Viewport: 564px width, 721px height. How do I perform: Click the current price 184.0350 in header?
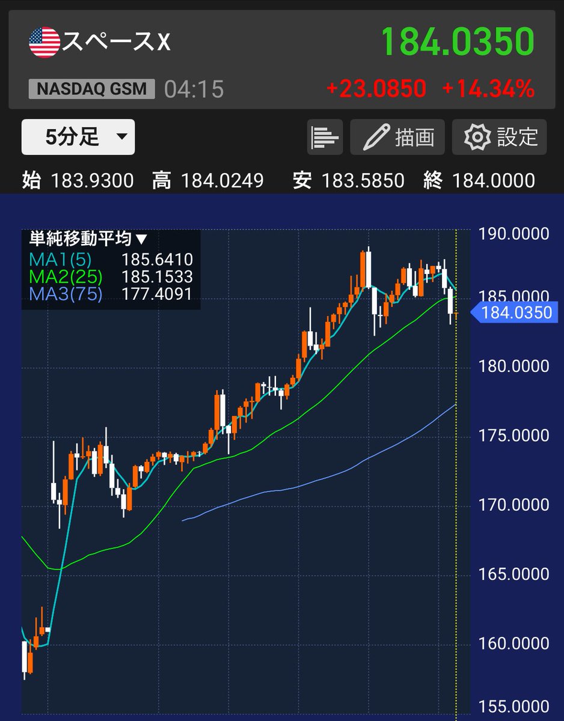click(x=458, y=41)
